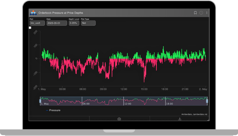The image size is (238, 136).
Task: Download chart data with the download icon
Action: pyautogui.click(x=180, y=119)
